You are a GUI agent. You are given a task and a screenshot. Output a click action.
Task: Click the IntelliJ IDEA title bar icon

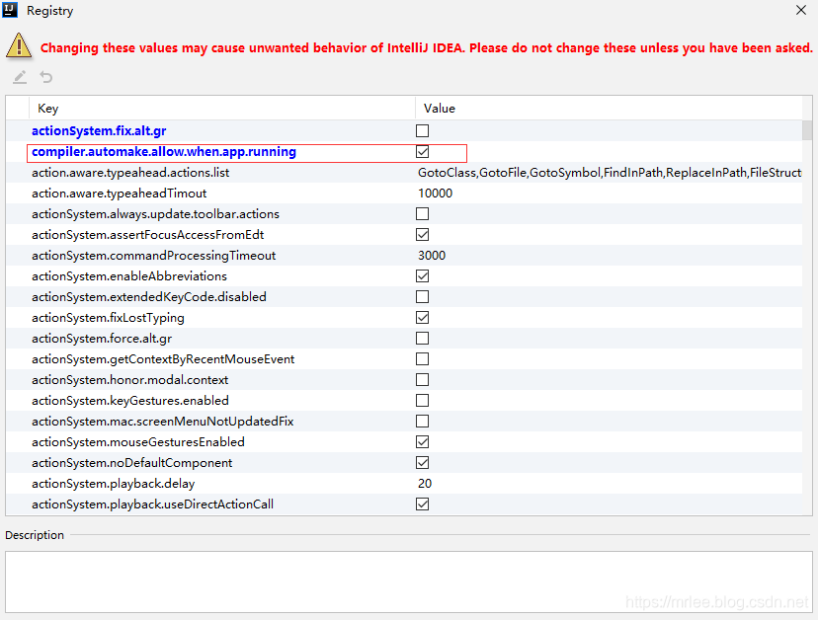tap(12, 11)
